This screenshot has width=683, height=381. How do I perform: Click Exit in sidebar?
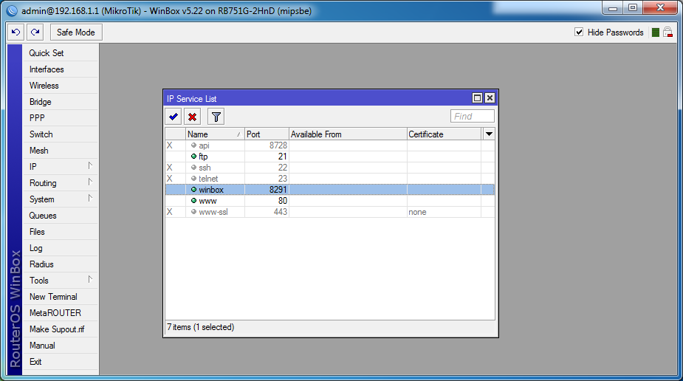60,362
